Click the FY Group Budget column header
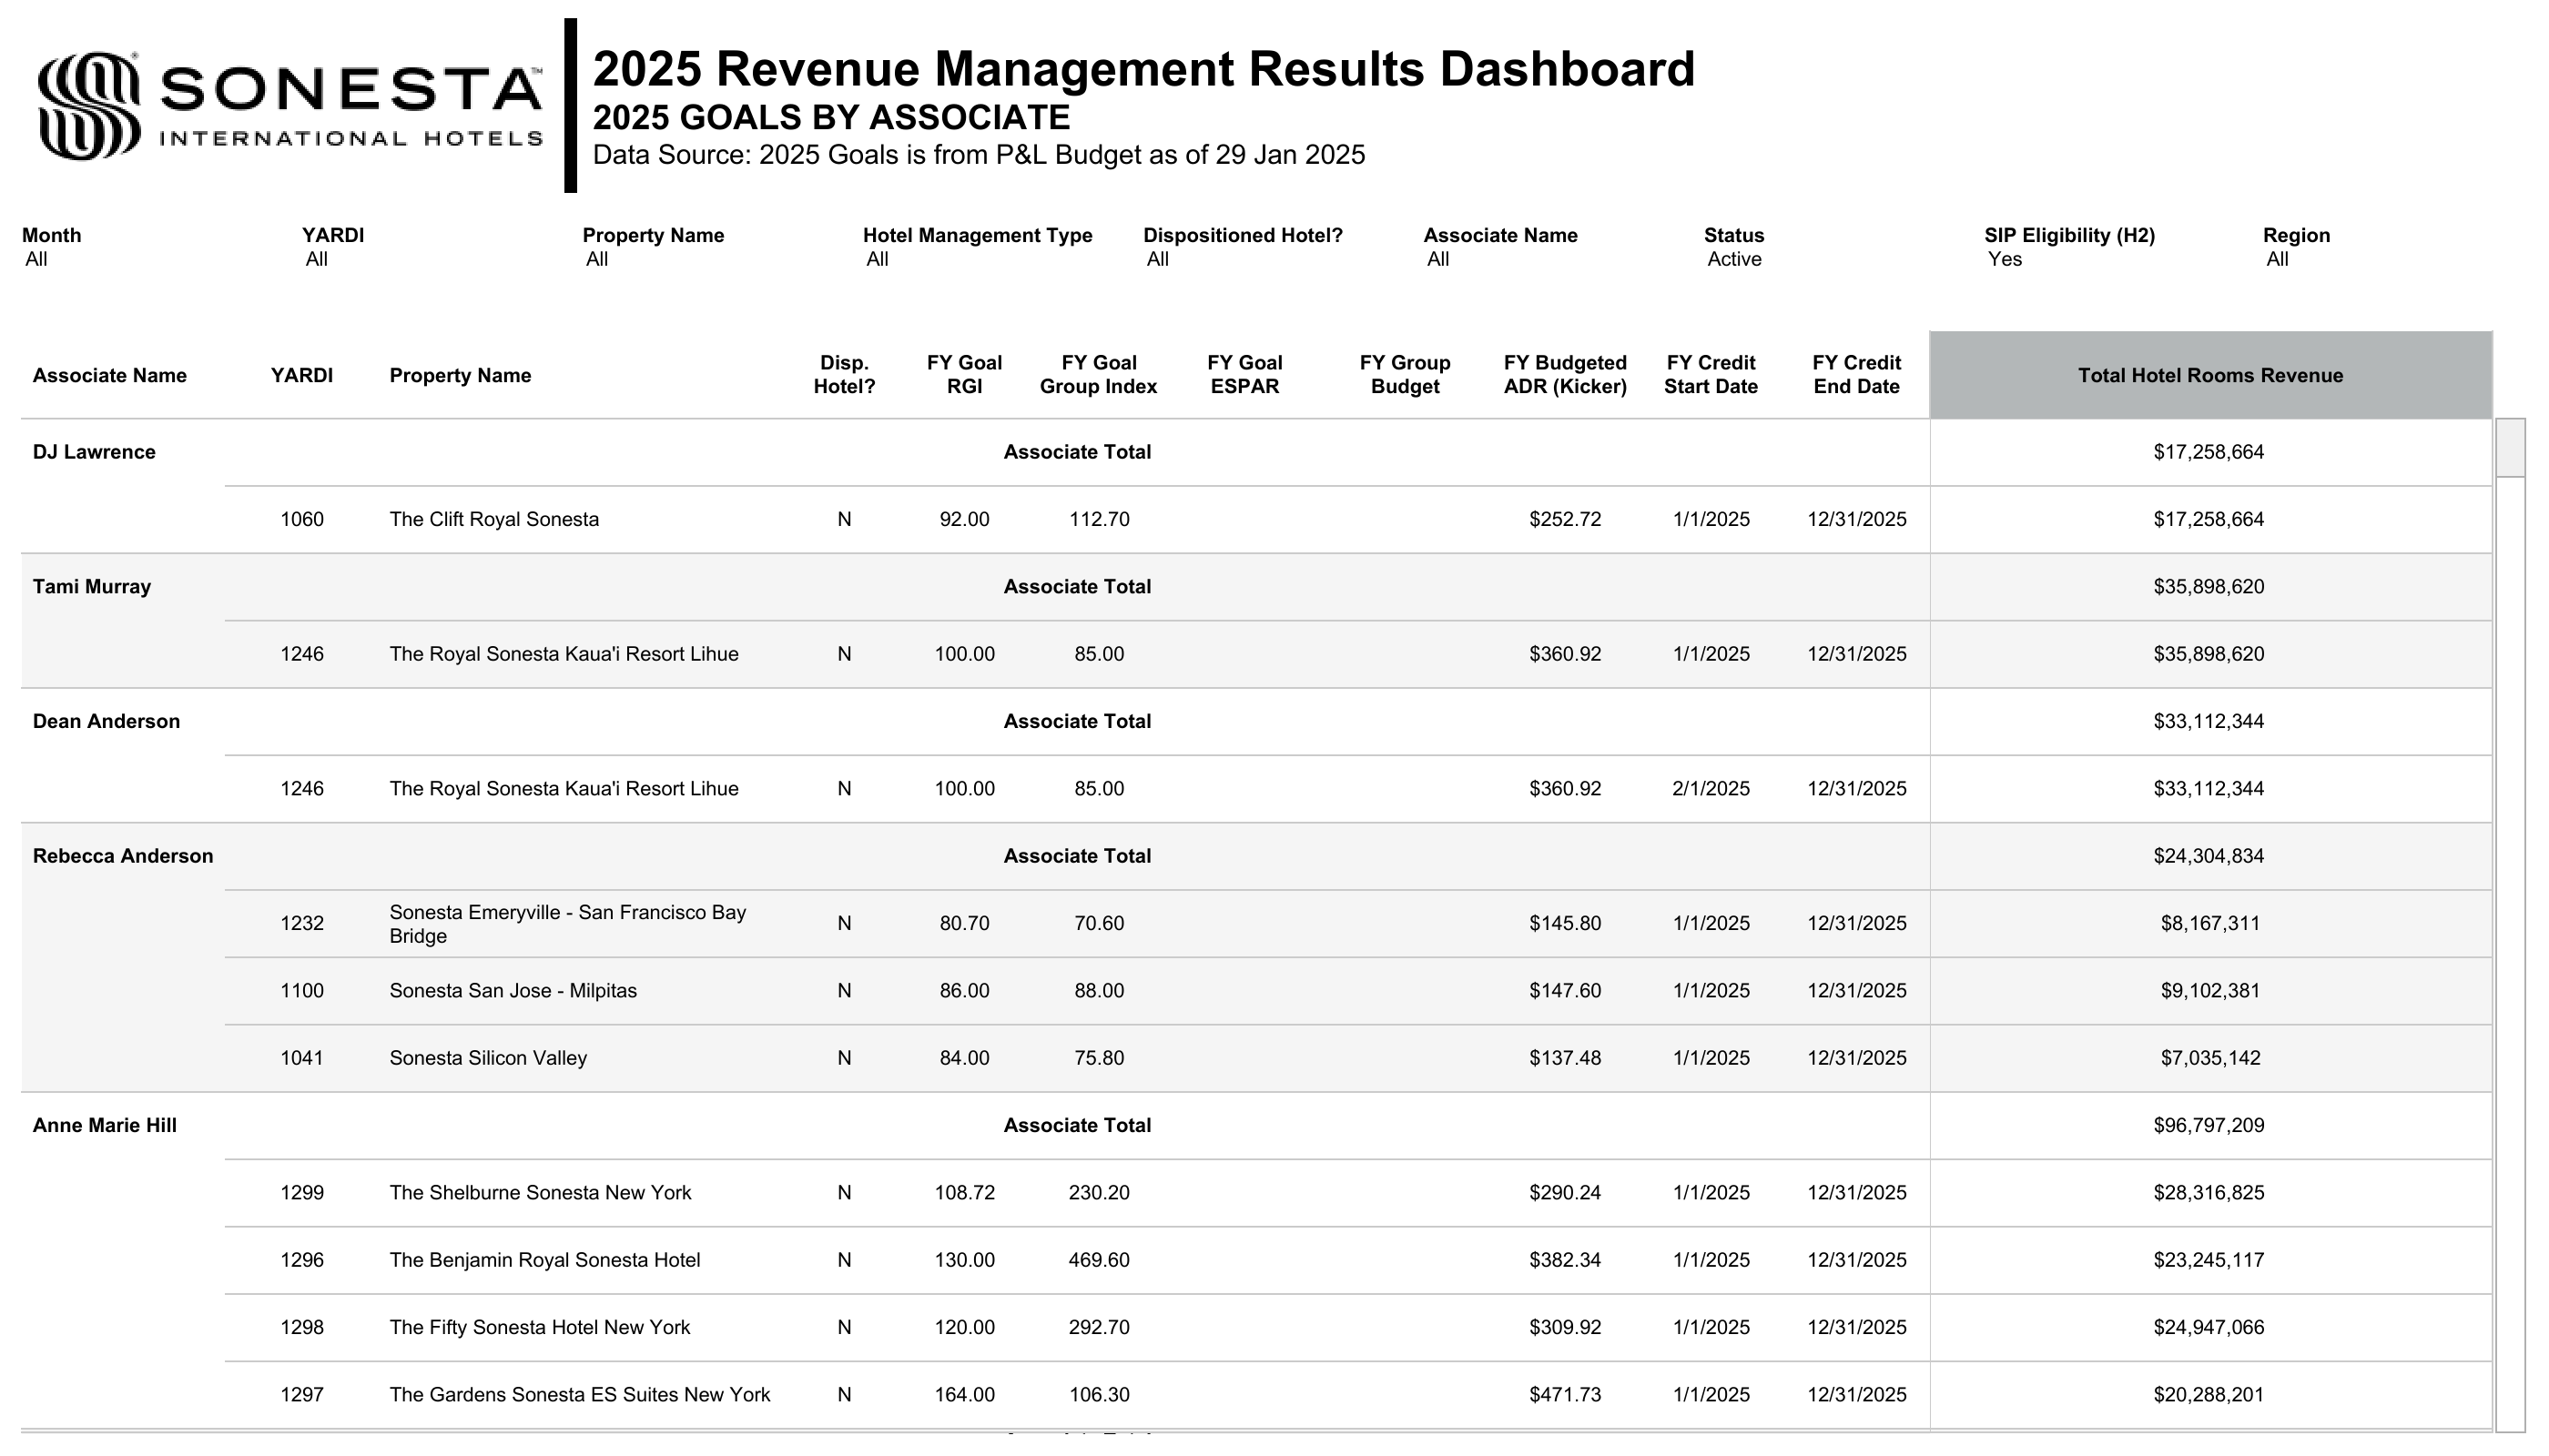 pyautogui.click(x=1405, y=375)
